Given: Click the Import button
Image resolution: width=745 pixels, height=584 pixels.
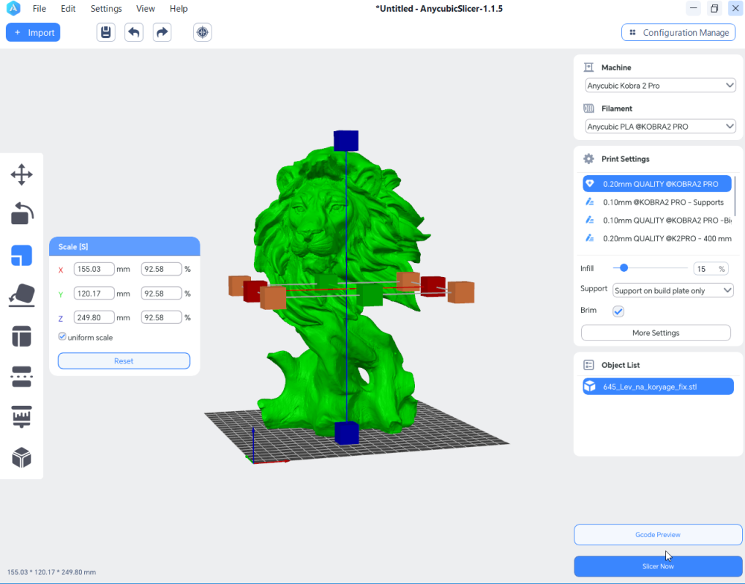Looking at the screenshot, I should 34,32.
